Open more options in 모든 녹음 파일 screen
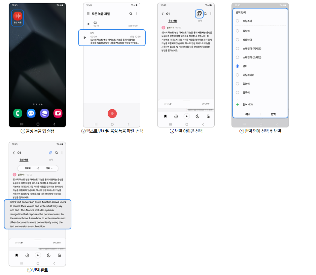The image size is (316, 275). point(136,14)
